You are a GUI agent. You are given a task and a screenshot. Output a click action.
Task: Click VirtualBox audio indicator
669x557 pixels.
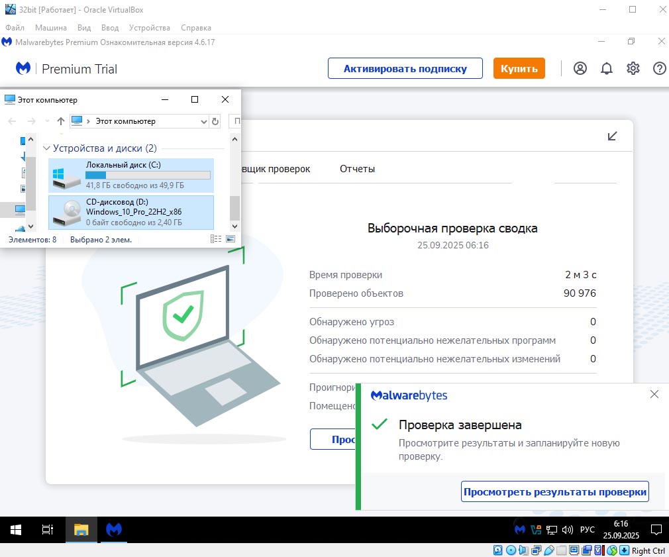523,550
